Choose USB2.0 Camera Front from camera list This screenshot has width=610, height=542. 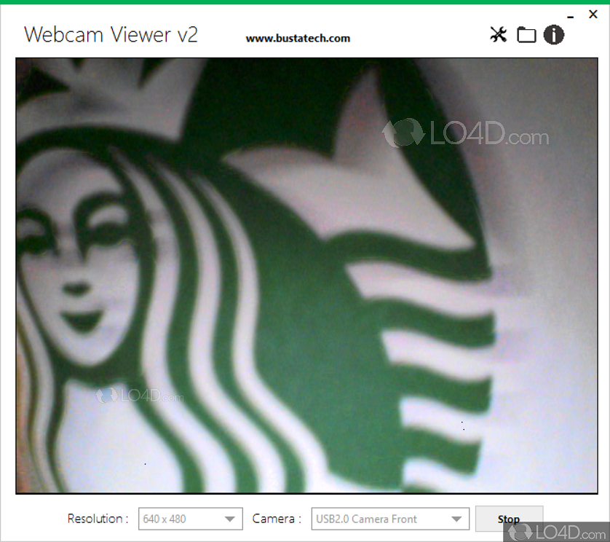click(x=389, y=519)
